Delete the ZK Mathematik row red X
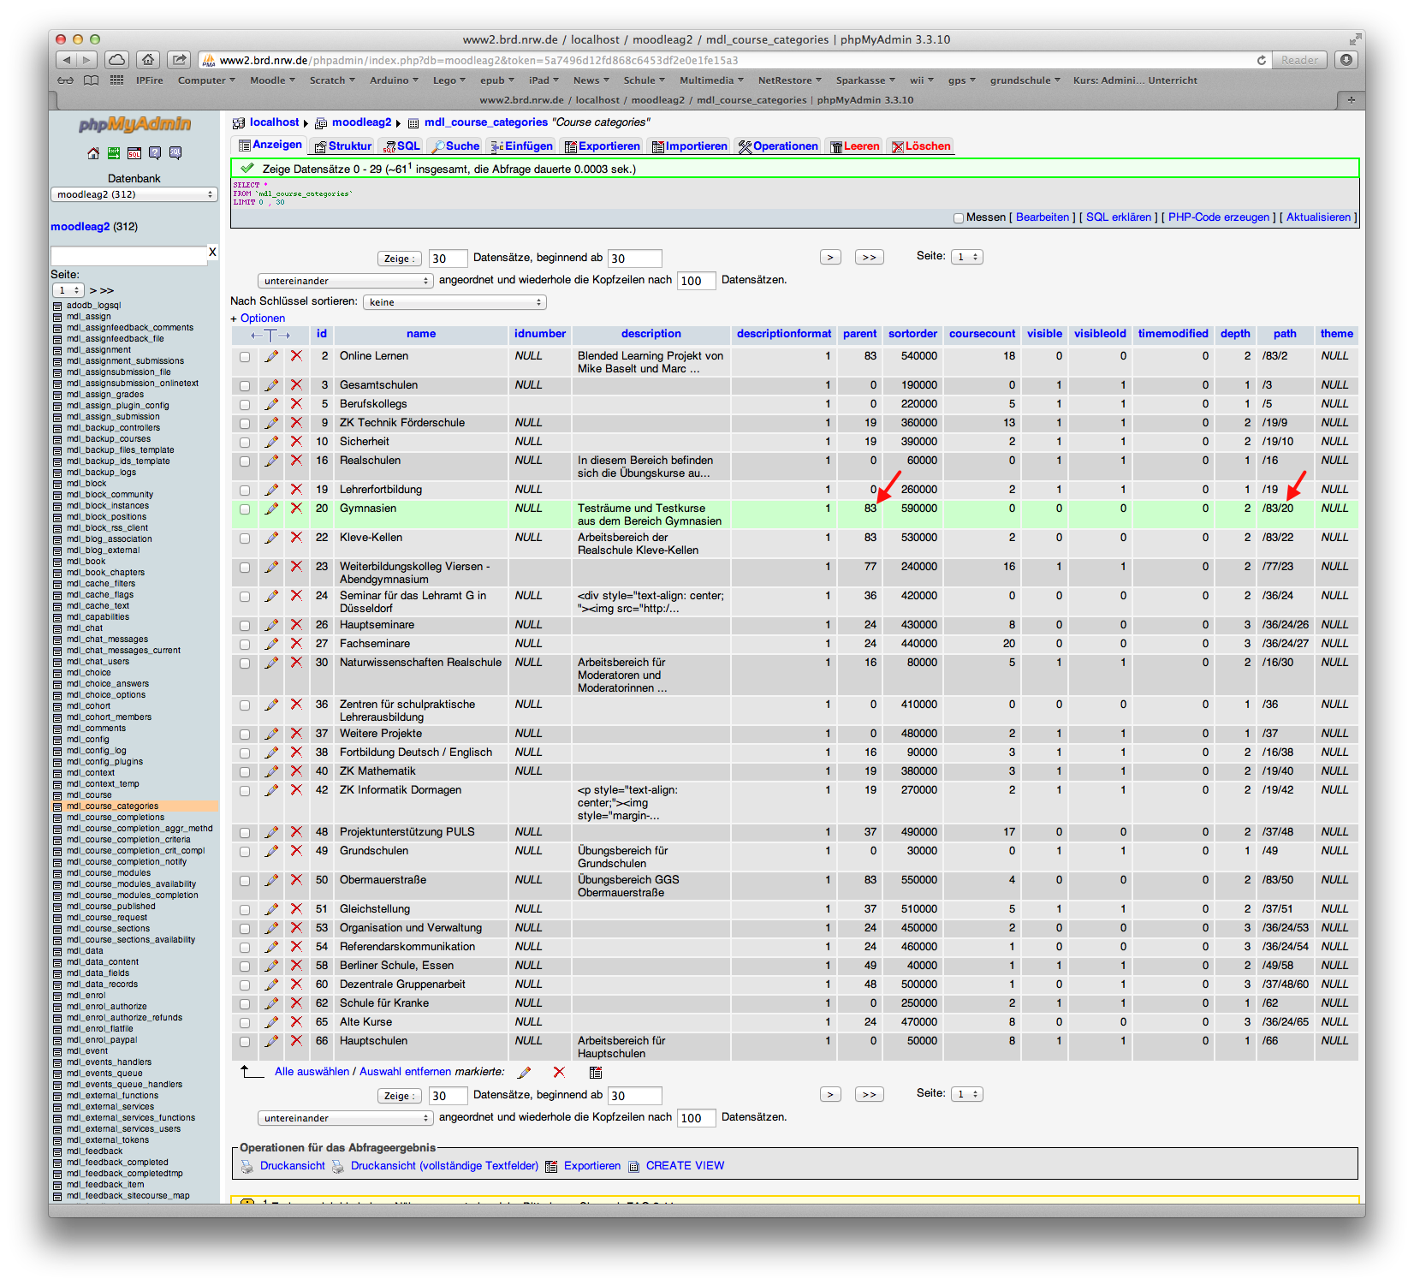 pos(296,771)
